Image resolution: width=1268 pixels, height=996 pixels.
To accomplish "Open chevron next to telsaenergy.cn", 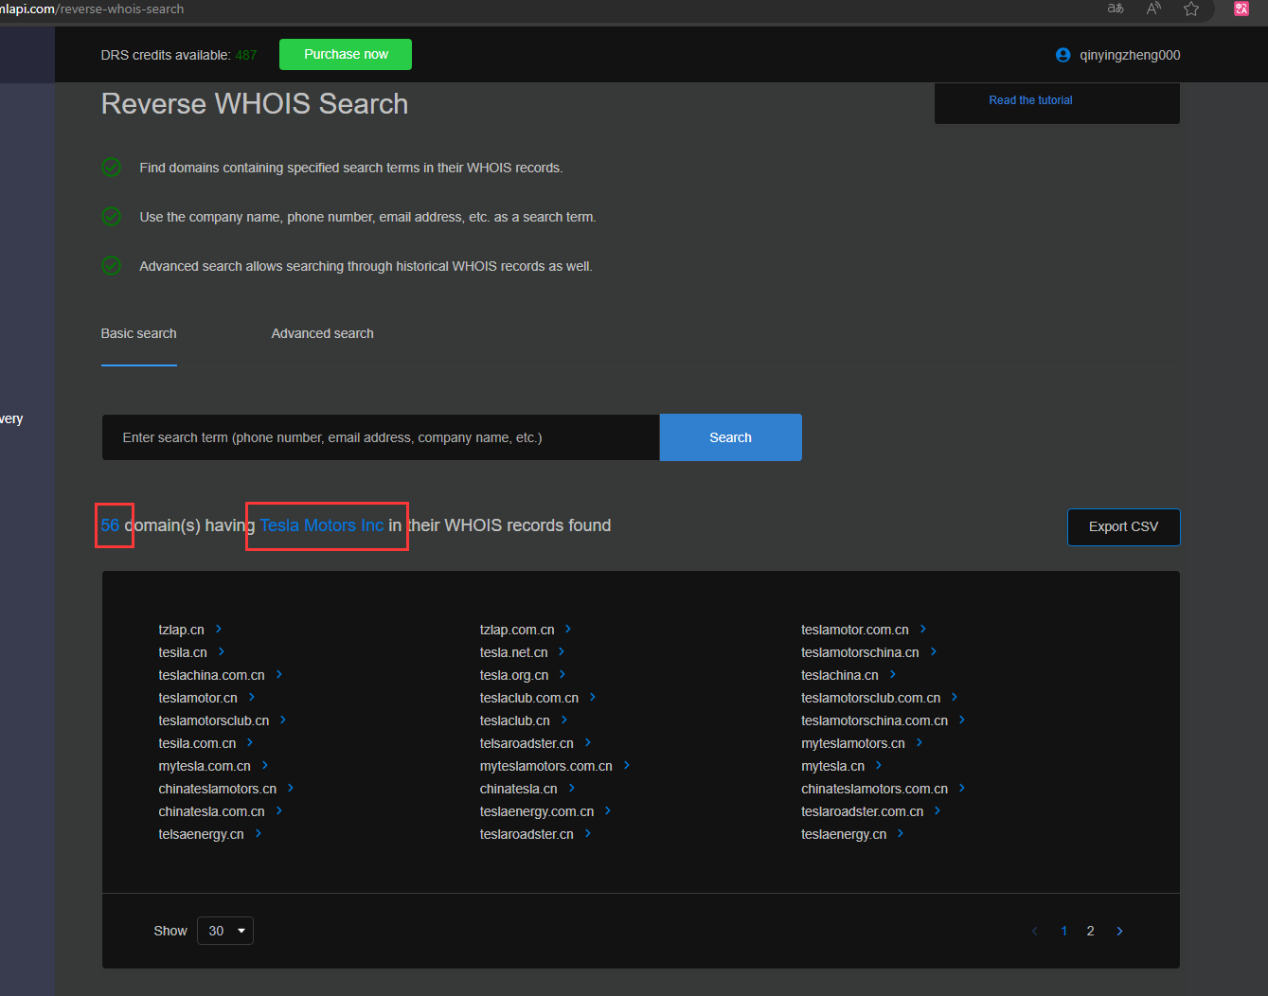I will click(x=259, y=833).
